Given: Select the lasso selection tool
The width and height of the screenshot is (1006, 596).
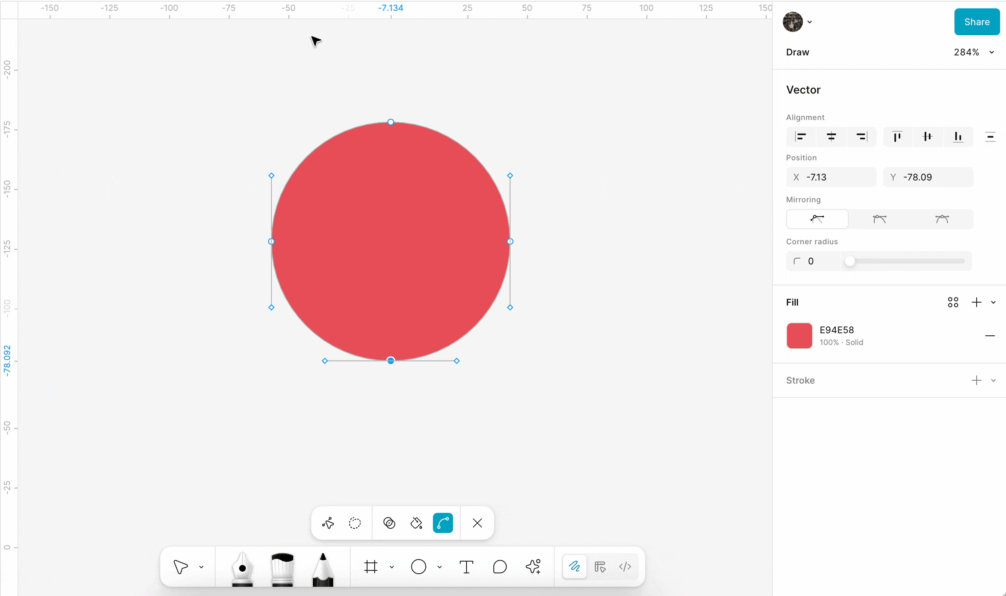Looking at the screenshot, I should [355, 523].
